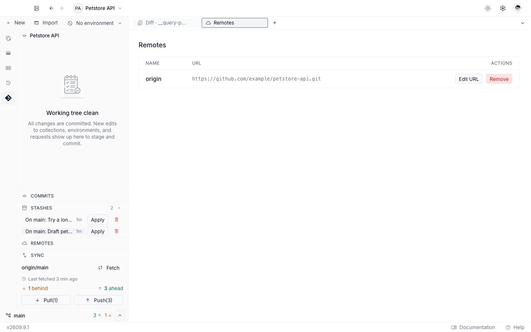
Task: Open the main branch selector
Action: pyautogui.click(x=15, y=315)
